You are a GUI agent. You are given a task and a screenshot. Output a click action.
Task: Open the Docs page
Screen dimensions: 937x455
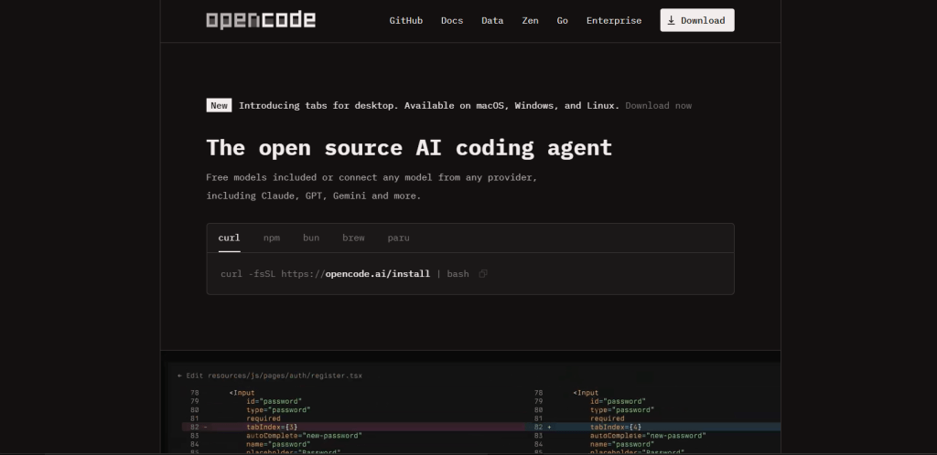tap(452, 20)
